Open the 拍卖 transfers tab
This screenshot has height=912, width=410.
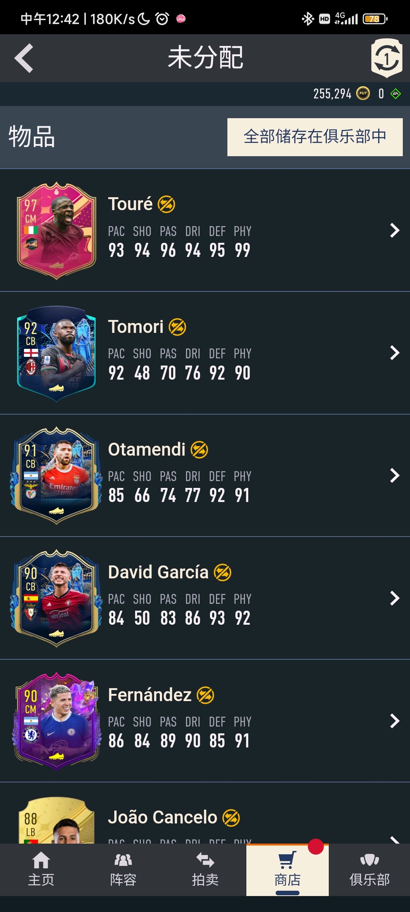pos(205,870)
